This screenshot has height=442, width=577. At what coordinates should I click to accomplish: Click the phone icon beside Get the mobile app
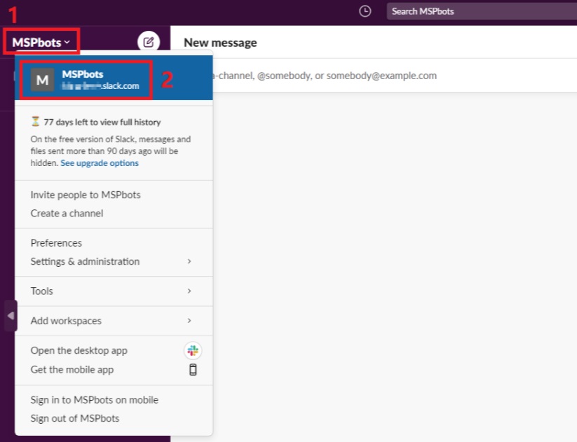point(193,370)
